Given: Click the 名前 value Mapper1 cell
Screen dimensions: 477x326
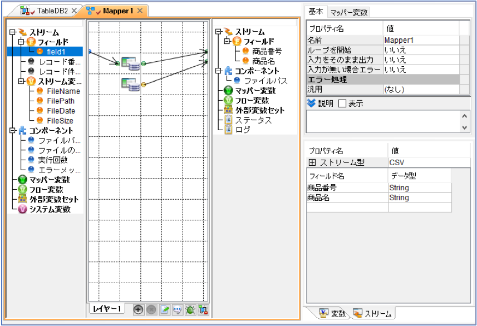Looking at the screenshot, I should 421,40.
